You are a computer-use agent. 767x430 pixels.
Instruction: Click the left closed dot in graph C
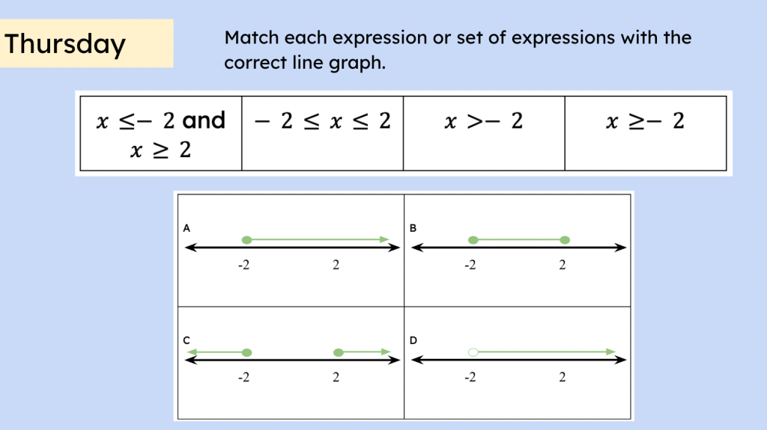coord(246,352)
